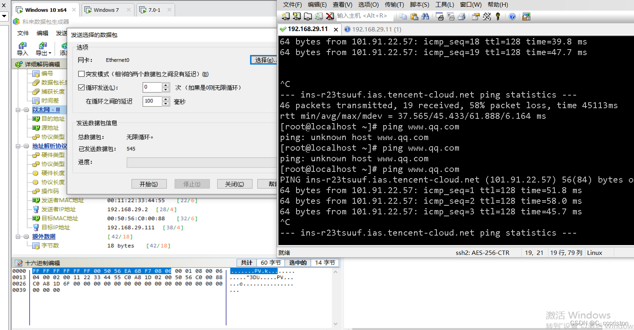The width and height of the screenshot is (634, 330).
Task: Decrease loop delay spinner down arrow
Action: point(166,103)
